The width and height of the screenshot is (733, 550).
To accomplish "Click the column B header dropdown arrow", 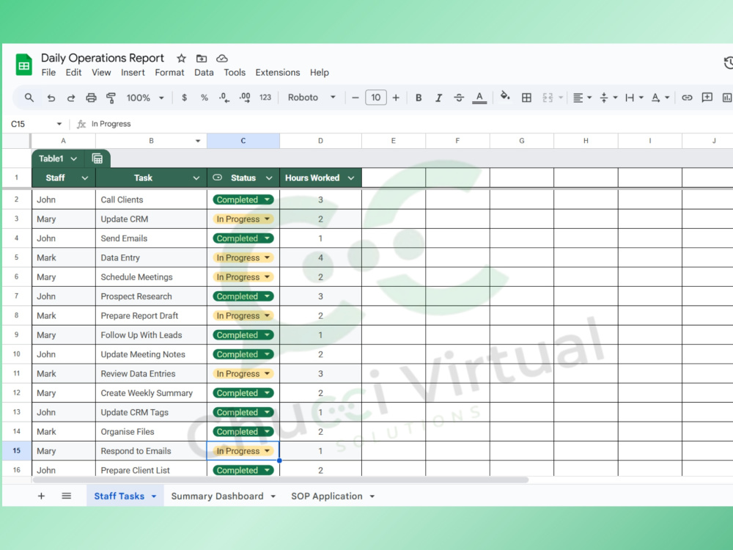I will point(198,141).
